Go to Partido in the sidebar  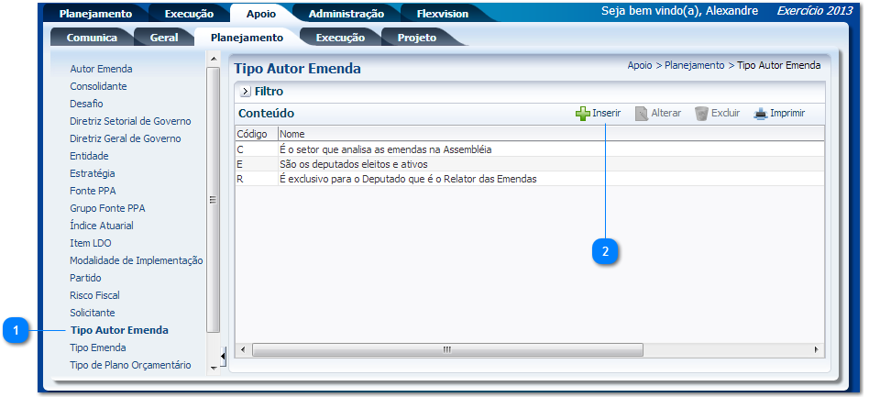(85, 278)
